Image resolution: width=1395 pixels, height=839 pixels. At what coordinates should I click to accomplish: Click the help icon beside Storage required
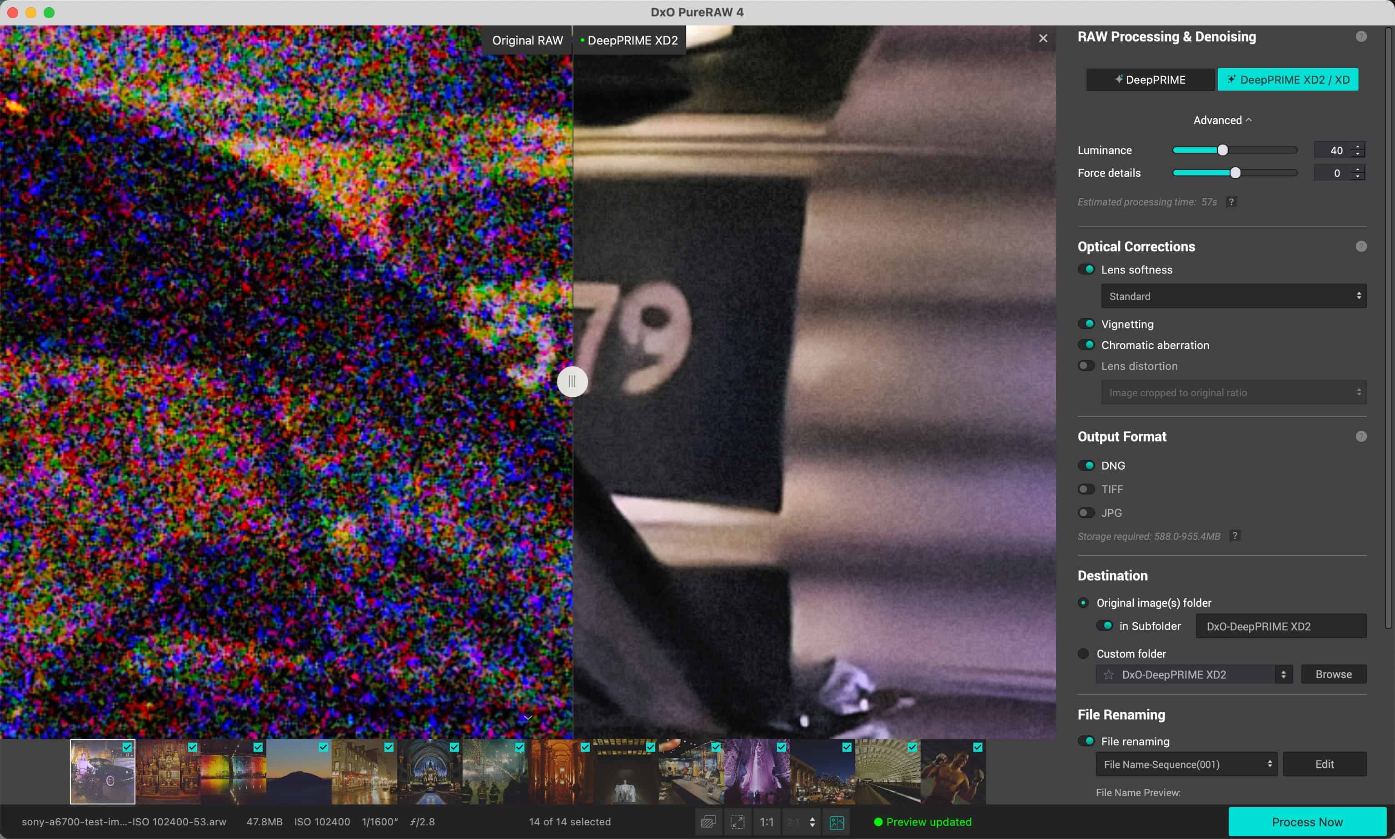pyautogui.click(x=1235, y=535)
